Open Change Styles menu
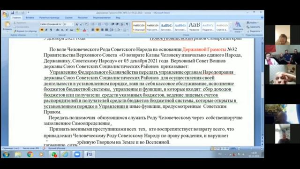Viewport: 300px width, 169px height. point(238,27)
